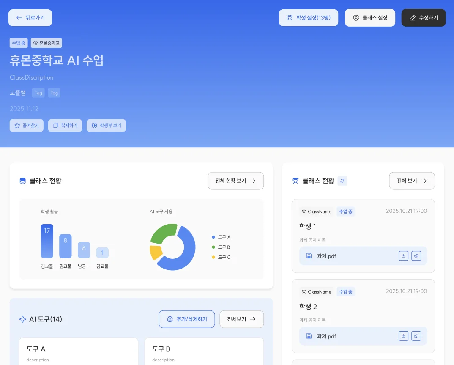Click the 수업 중 badge on 학생 1 card
Image resolution: width=454 pixels, height=365 pixels.
pyautogui.click(x=346, y=211)
